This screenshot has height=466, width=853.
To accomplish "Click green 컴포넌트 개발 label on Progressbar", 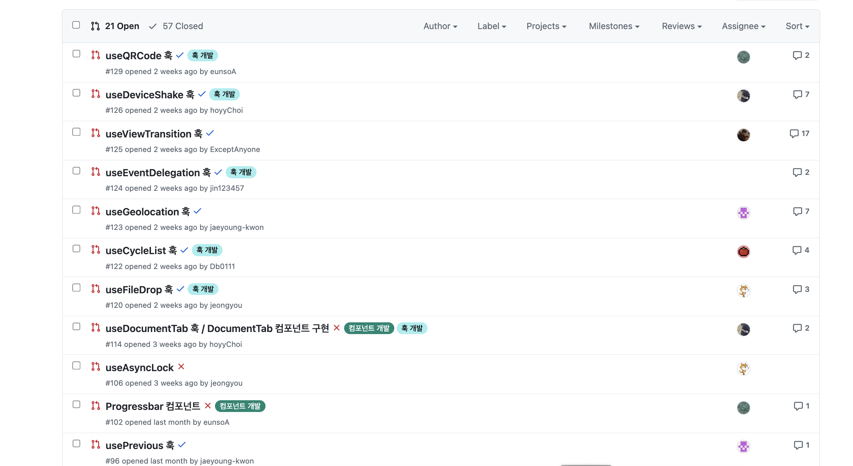I will pos(240,406).
